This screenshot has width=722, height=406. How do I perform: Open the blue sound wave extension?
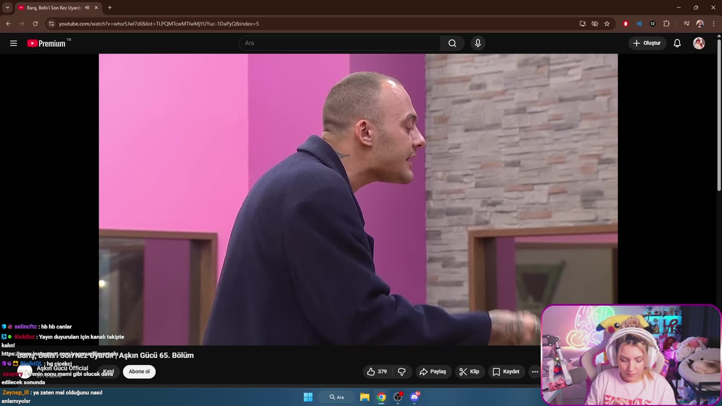pyautogui.click(x=639, y=24)
